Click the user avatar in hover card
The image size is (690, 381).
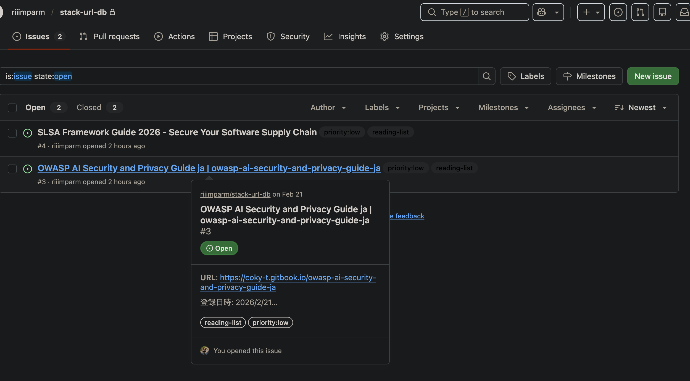(205, 351)
